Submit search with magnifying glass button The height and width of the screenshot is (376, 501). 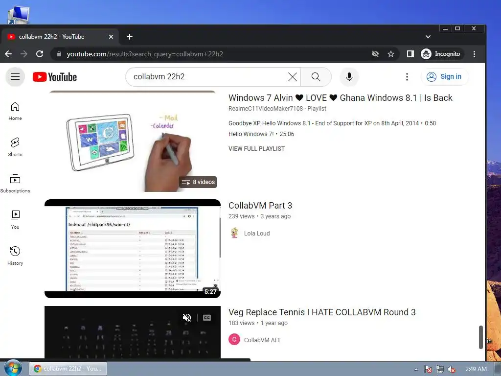click(x=316, y=77)
